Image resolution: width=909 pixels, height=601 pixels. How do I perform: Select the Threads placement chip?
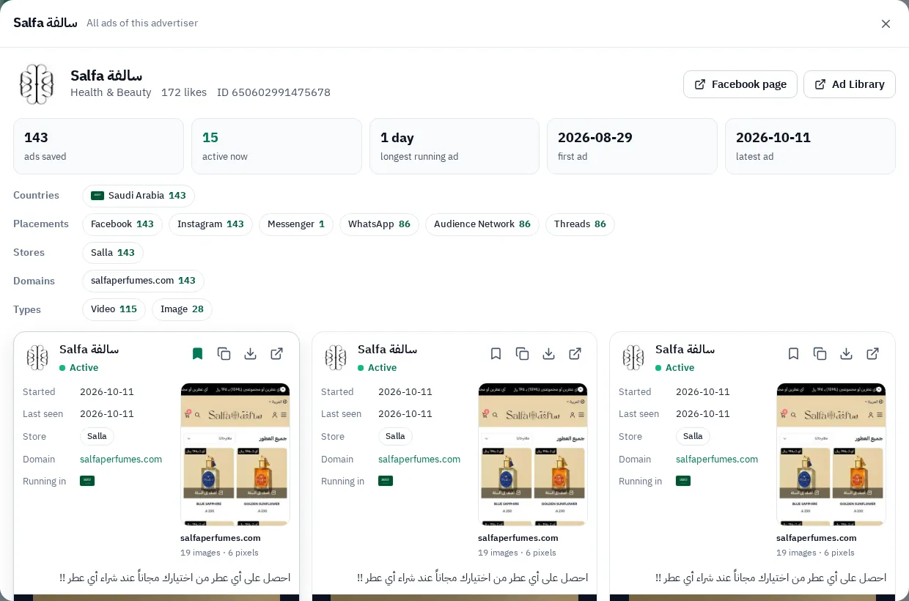[x=580, y=224]
